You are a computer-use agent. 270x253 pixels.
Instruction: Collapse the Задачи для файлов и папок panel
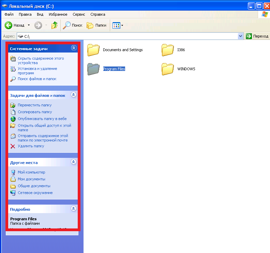74,95
